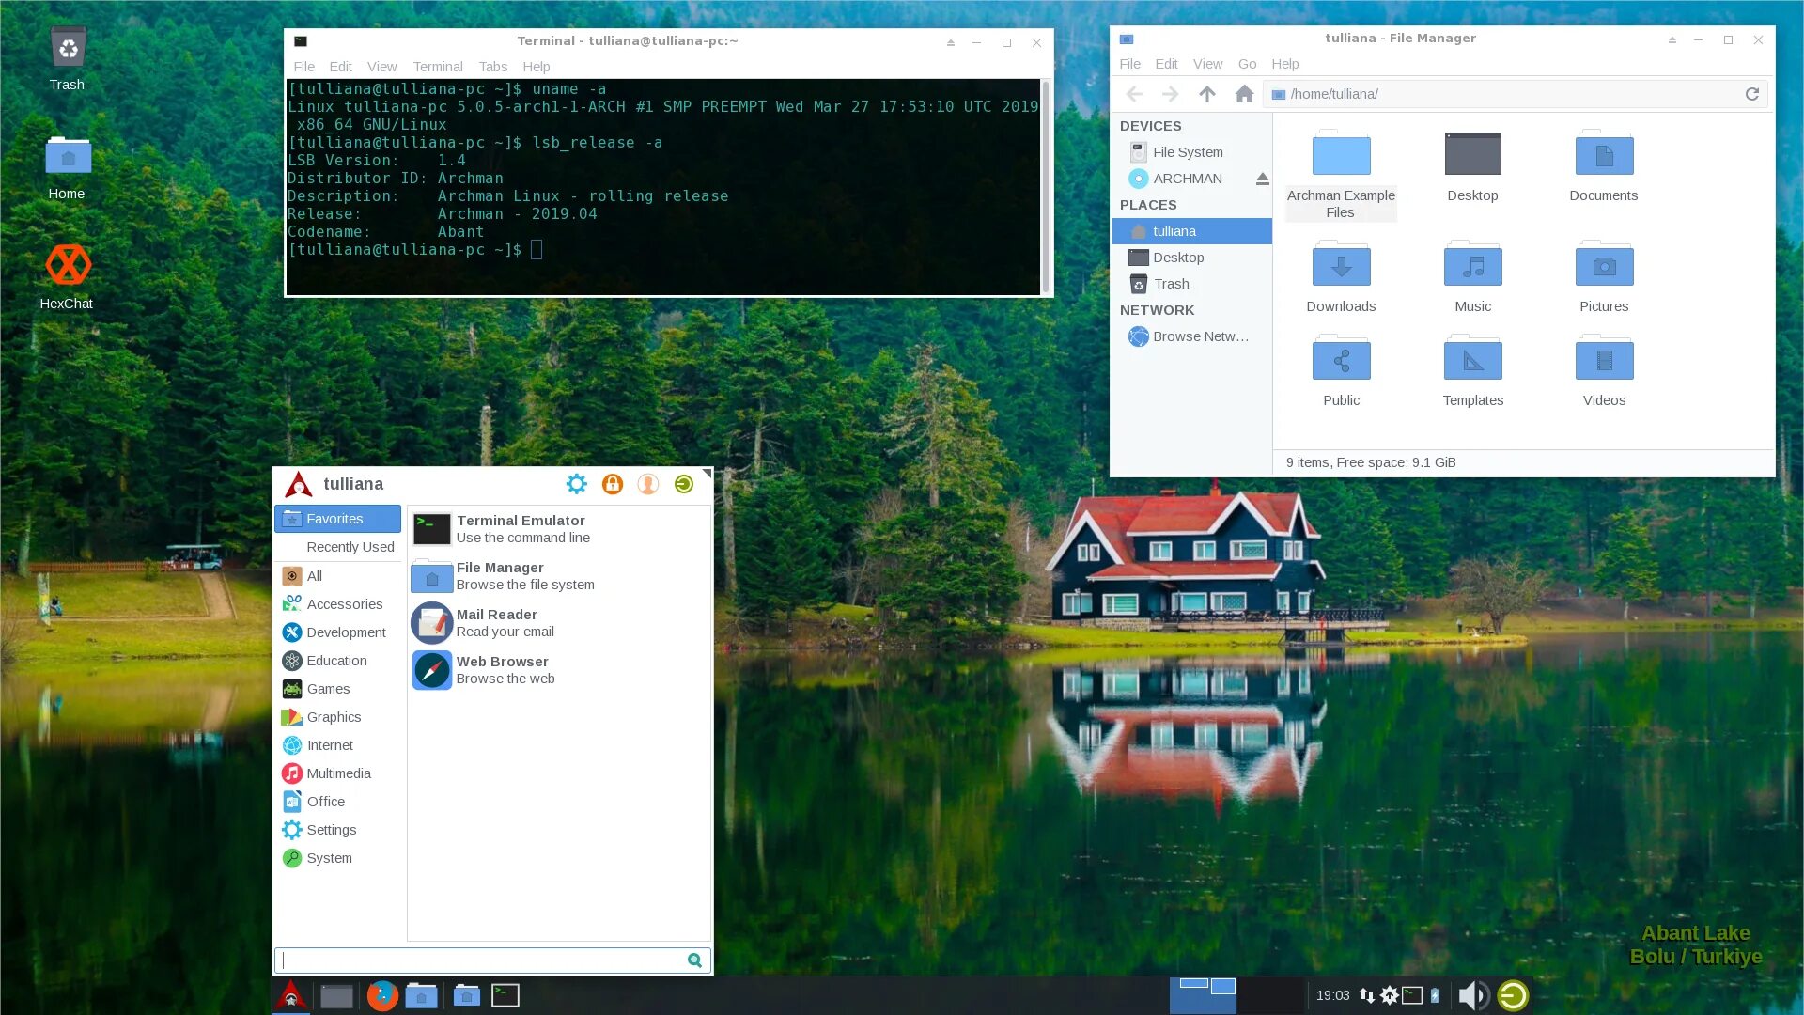This screenshot has width=1804, height=1015.
Task: Click the logout button on taskbar panel
Action: point(1513,995)
